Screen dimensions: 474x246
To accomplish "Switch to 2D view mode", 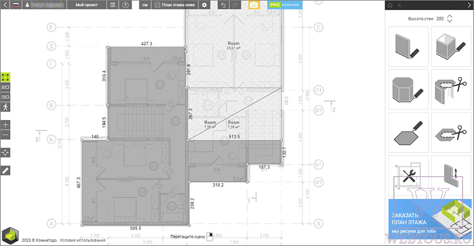I will point(5,88).
